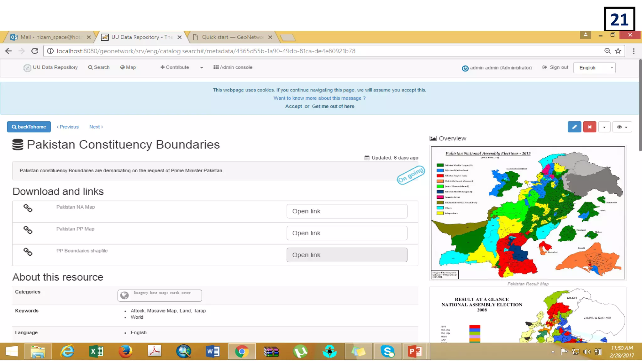Go to the Next record
This screenshot has height=361, width=642.
(96, 127)
